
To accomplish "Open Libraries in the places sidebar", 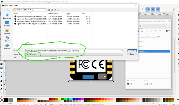I will 7,32.
